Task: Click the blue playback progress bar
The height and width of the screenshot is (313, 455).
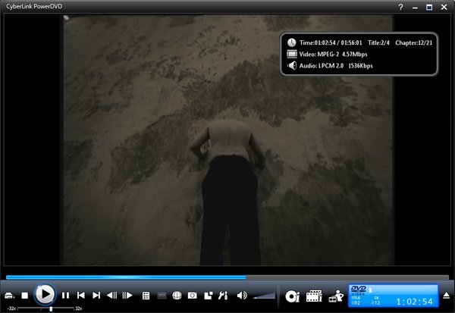Action: [x=227, y=277]
